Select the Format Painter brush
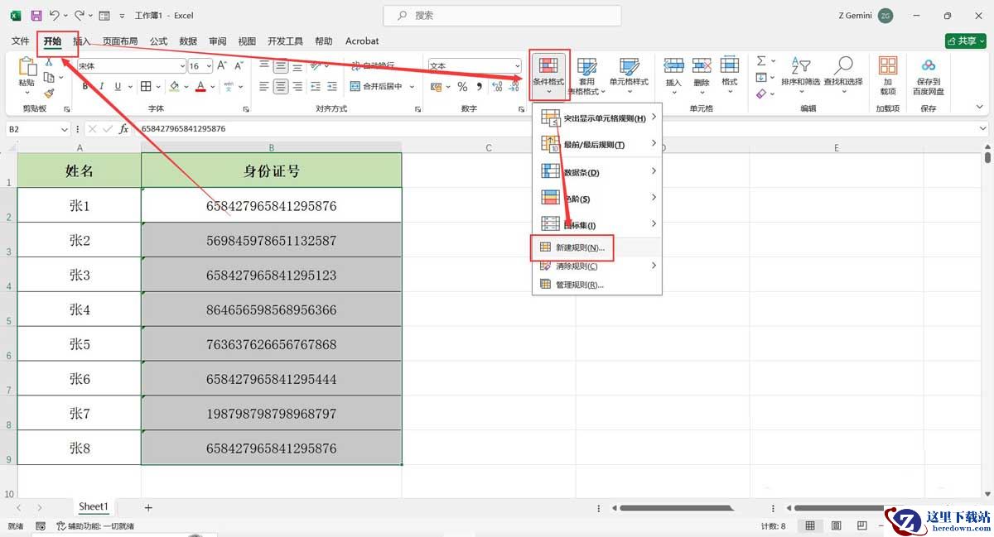This screenshot has width=994, height=537. click(x=49, y=93)
